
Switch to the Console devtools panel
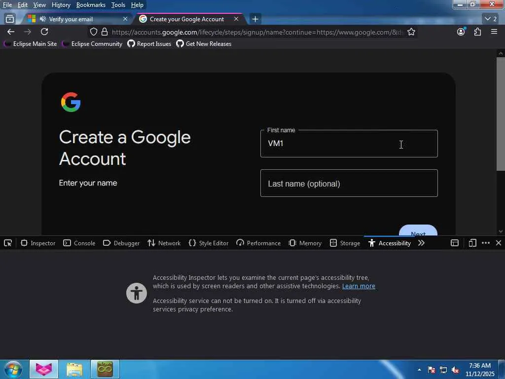(x=79, y=243)
